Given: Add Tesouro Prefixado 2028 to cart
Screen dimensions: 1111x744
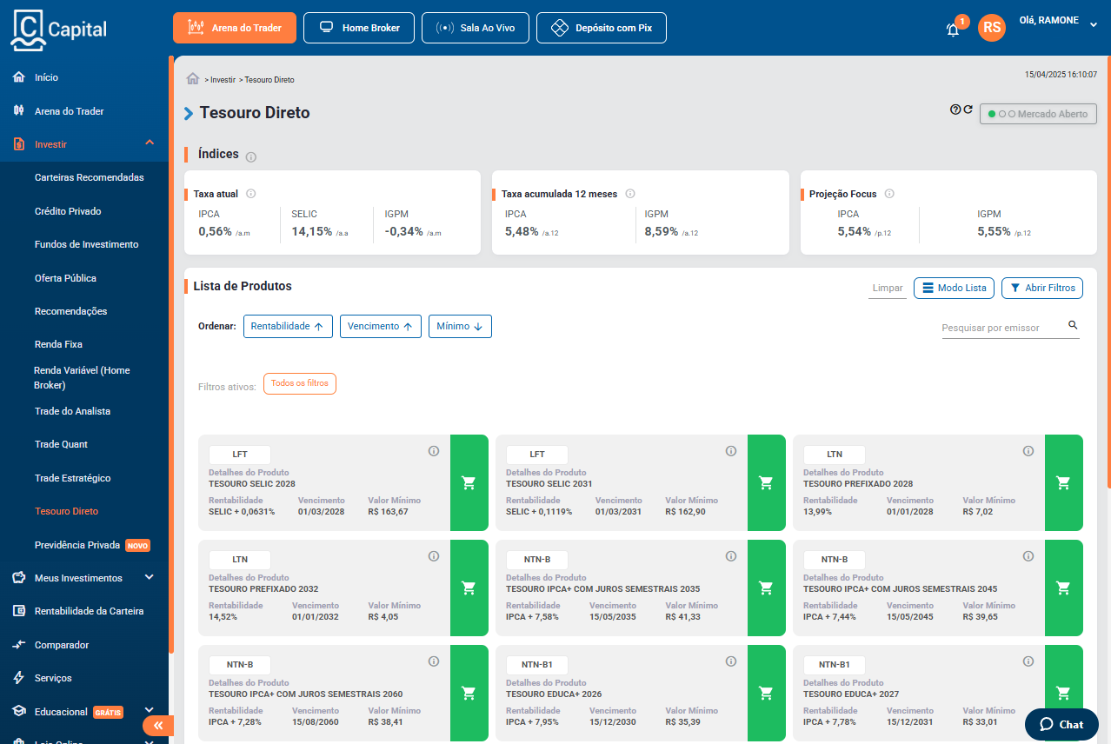Looking at the screenshot, I should tap(1064, 482).
